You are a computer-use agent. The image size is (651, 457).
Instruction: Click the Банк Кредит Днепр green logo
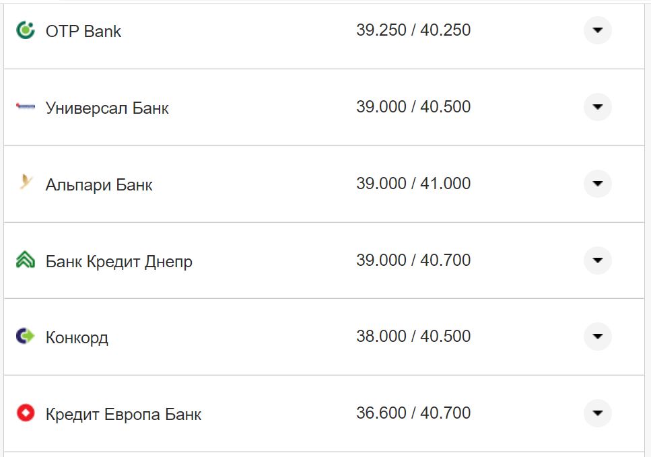coord(26,260)
